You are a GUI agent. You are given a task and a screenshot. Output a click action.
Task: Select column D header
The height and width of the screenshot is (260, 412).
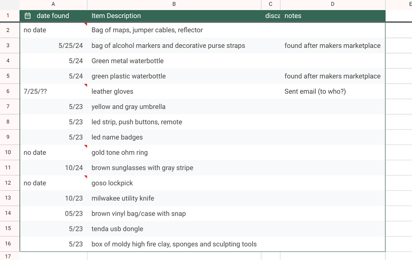(x=332, y=4)
